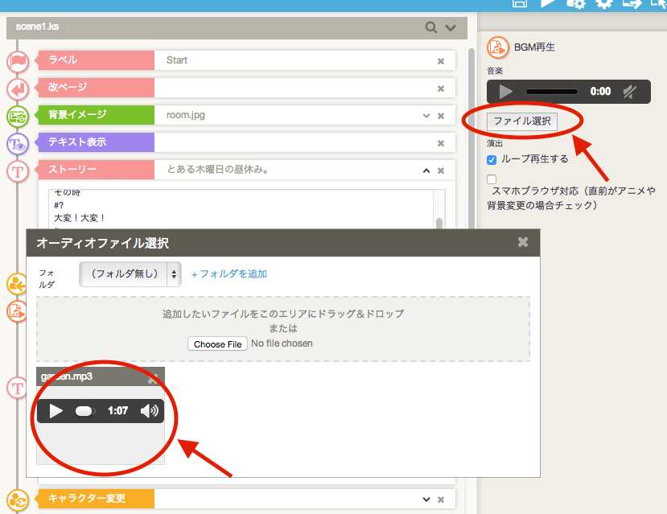Image resolution: width=667 pixels, height=514 pixels.
Task: Click the 改ページ page-break icon
Action: (18, 88)
